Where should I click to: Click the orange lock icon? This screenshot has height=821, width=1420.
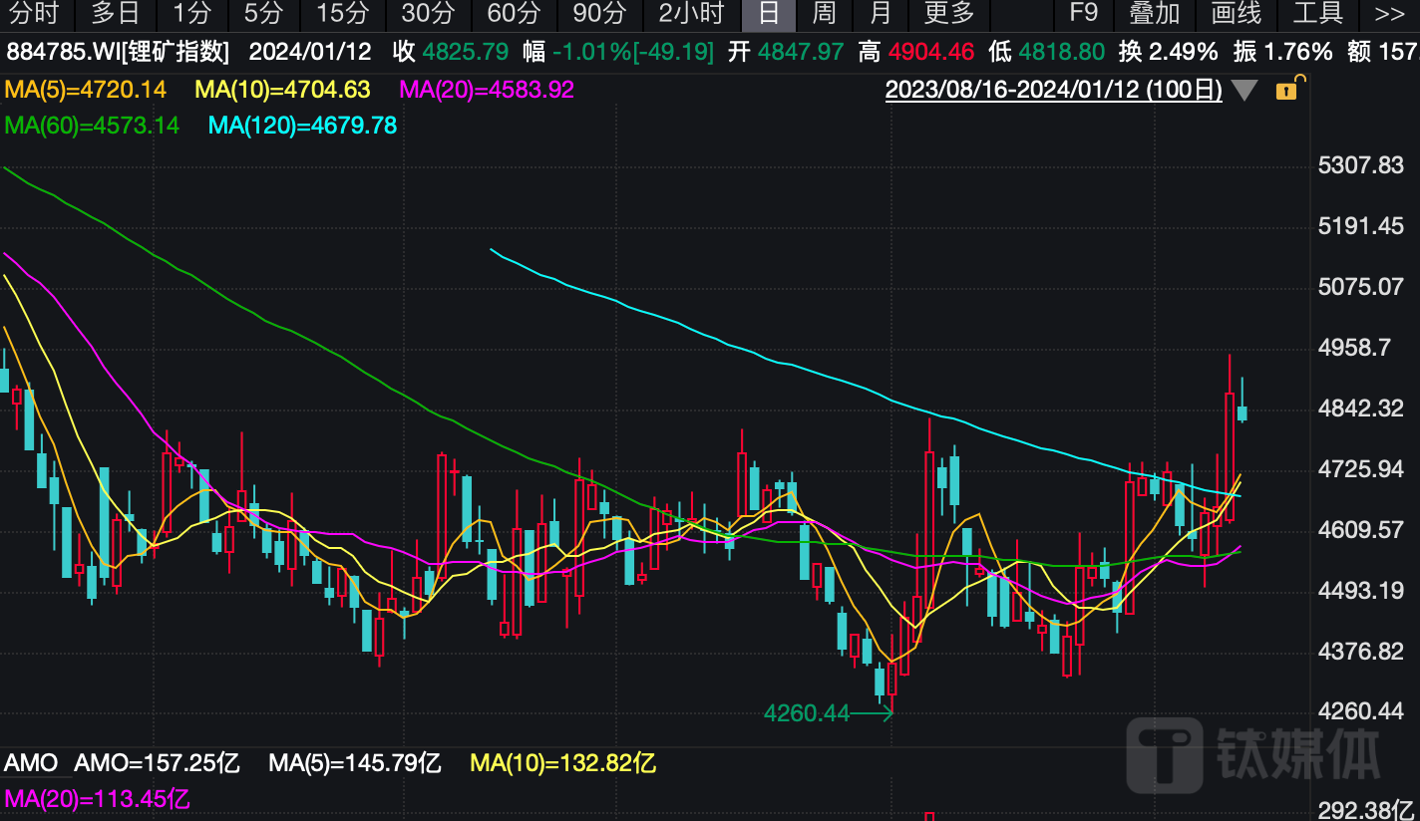(x=1287, y=90)
